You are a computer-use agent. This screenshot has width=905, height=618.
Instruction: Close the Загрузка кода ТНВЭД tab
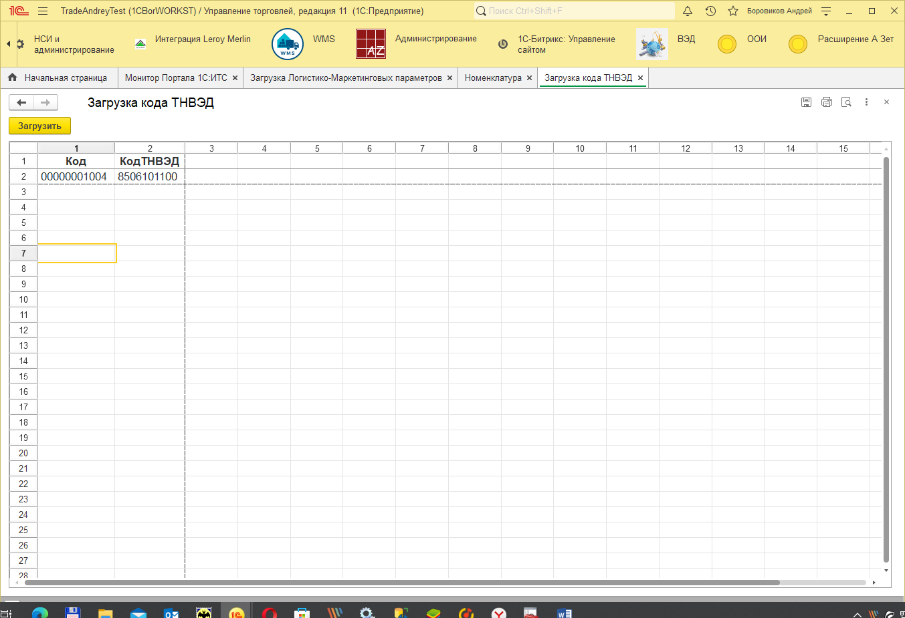pyautogui.click(x=640, y=78)
